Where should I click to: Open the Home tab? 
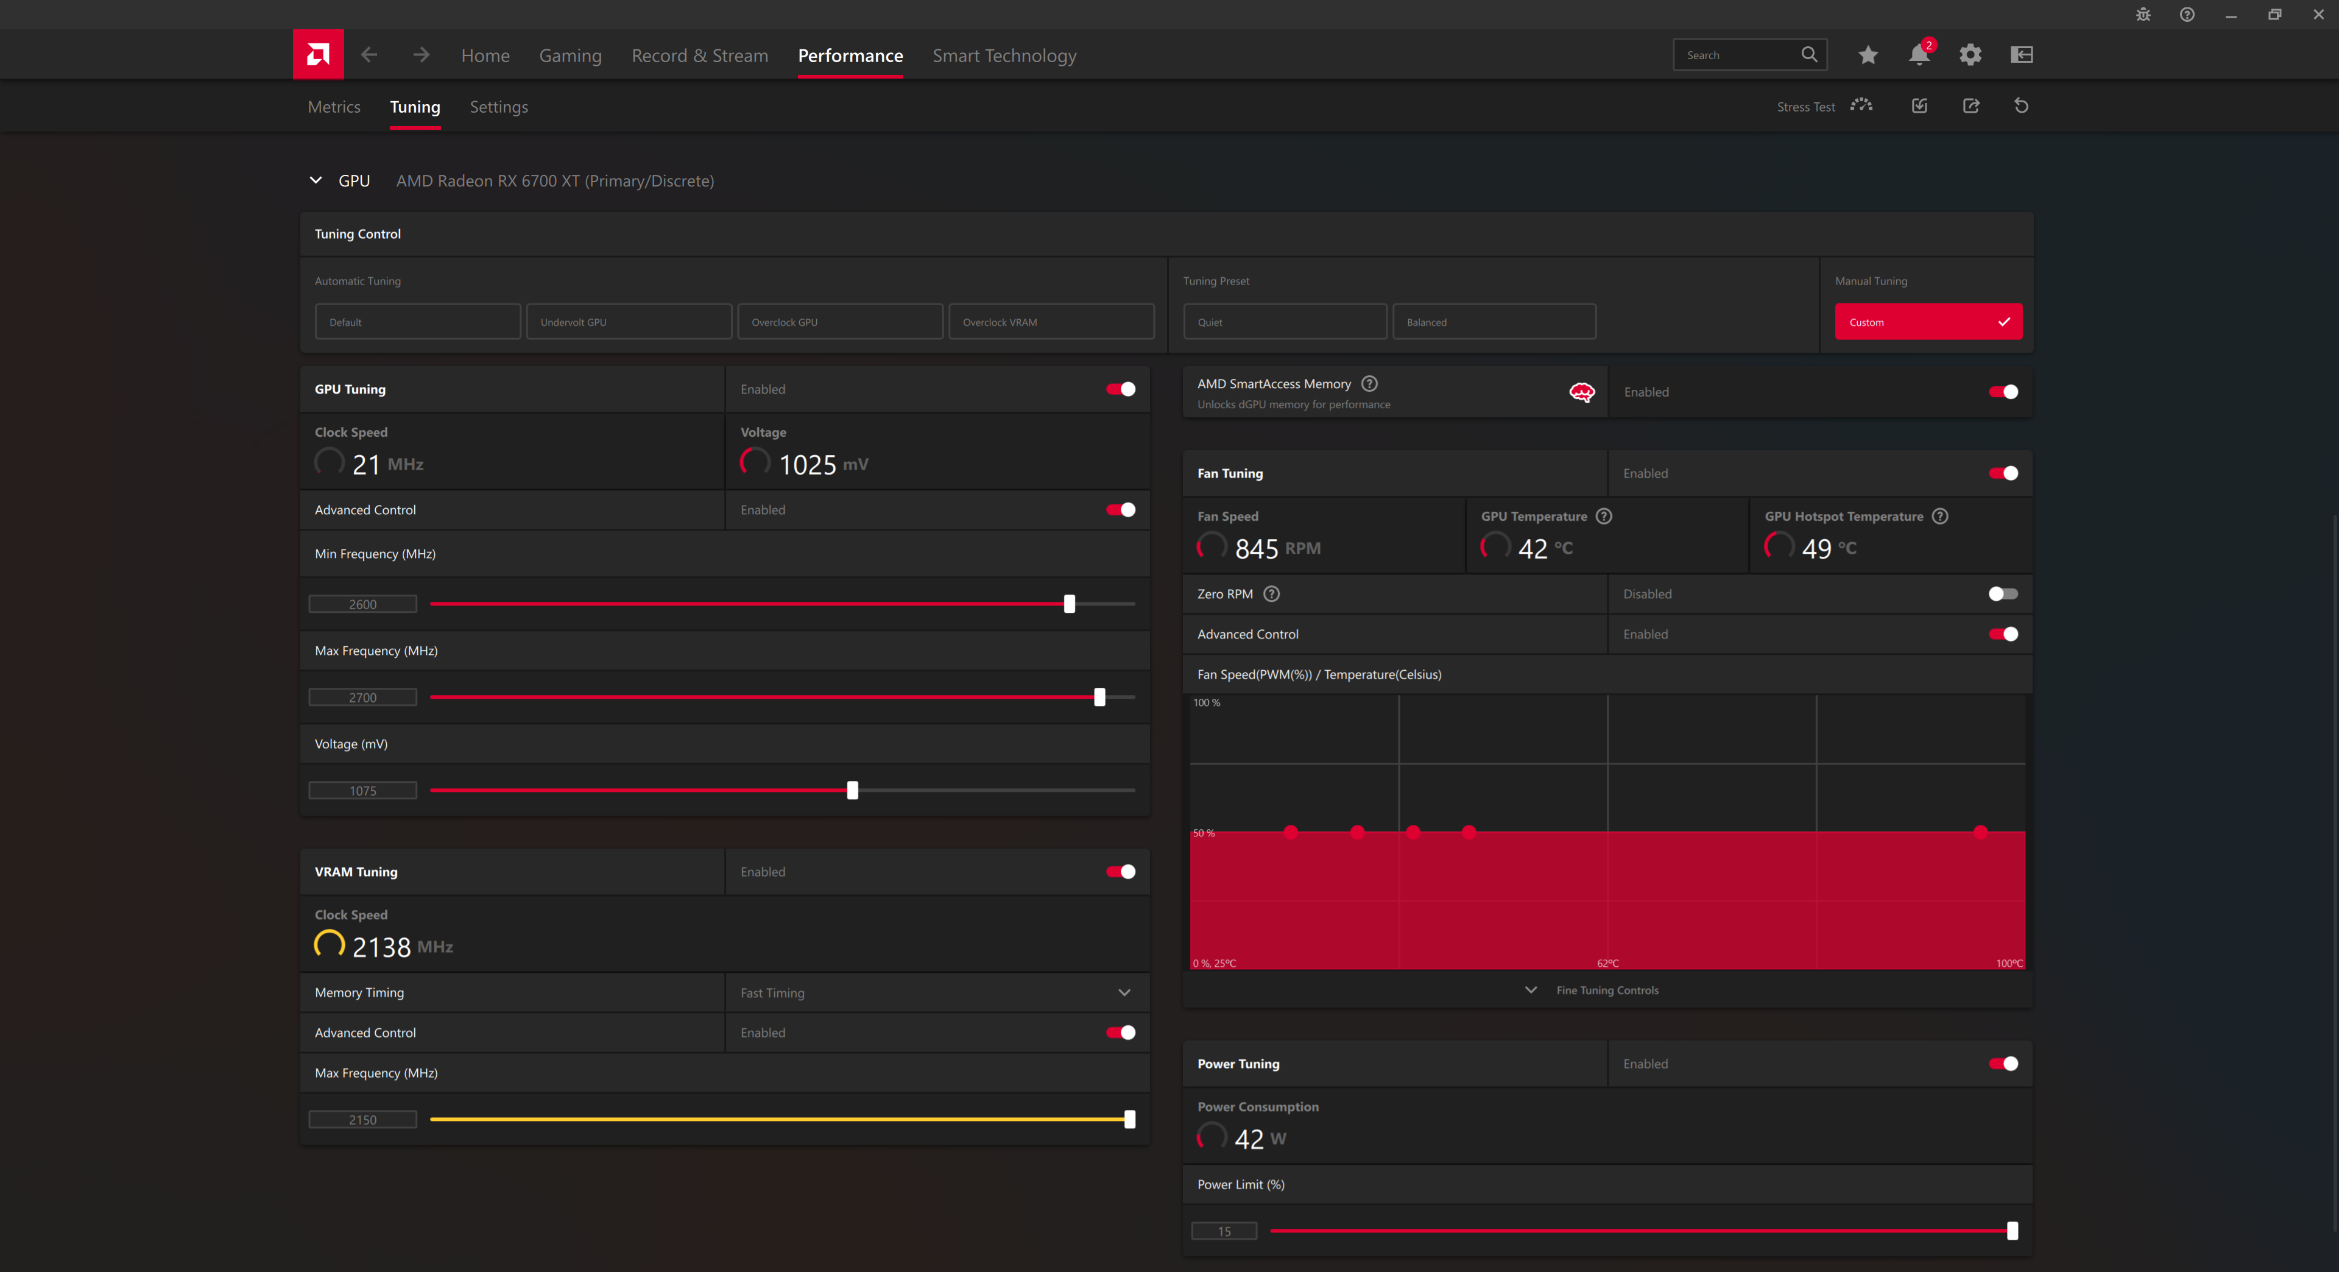pos(485,55)
